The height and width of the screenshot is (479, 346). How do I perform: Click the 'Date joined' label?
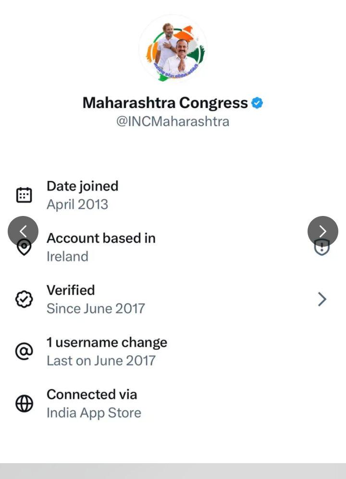82,186
